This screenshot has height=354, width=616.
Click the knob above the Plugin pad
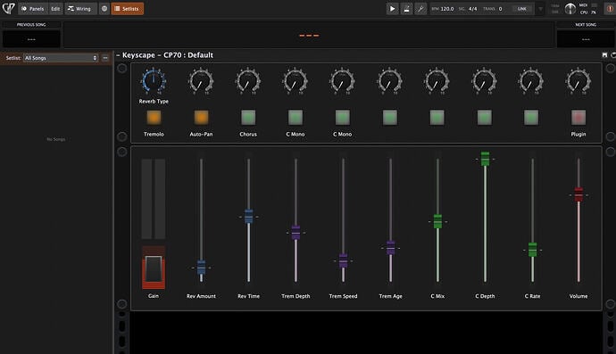click(579, 81)
